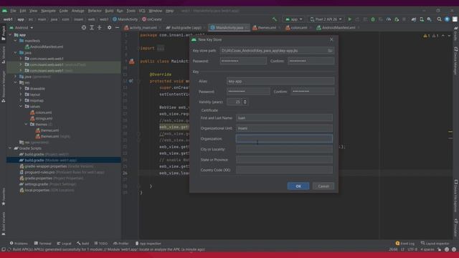Open the Refactor menu
This screenshot has height=258, width=459.
coord(95,11)
